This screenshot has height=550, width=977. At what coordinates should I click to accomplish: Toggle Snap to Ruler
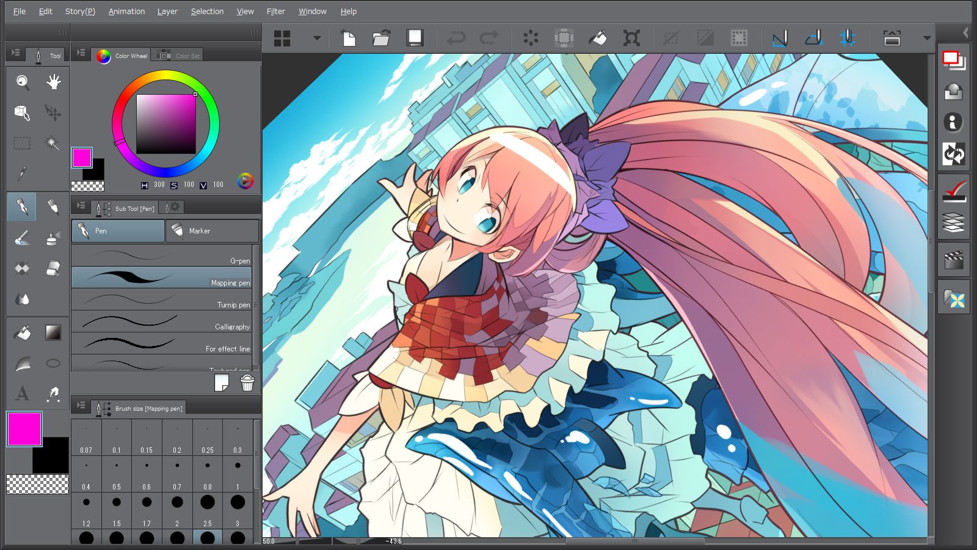(x=780, y=38)
